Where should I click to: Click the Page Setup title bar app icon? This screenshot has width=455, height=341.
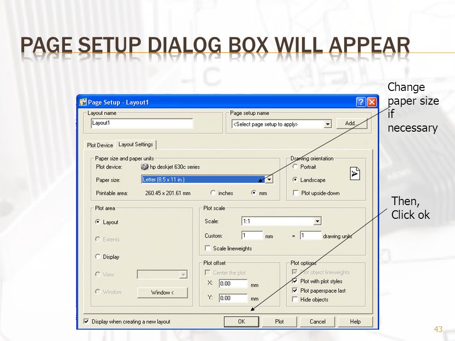pyautogui.click(x=83, y=102)
